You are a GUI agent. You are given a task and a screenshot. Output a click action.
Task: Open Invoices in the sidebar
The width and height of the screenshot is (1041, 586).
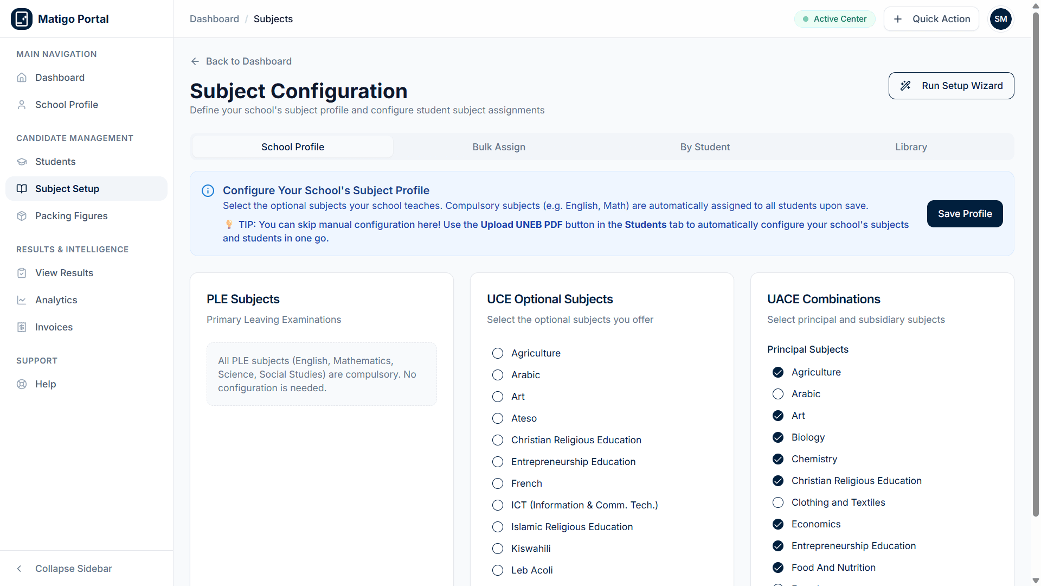click(86, 327)
